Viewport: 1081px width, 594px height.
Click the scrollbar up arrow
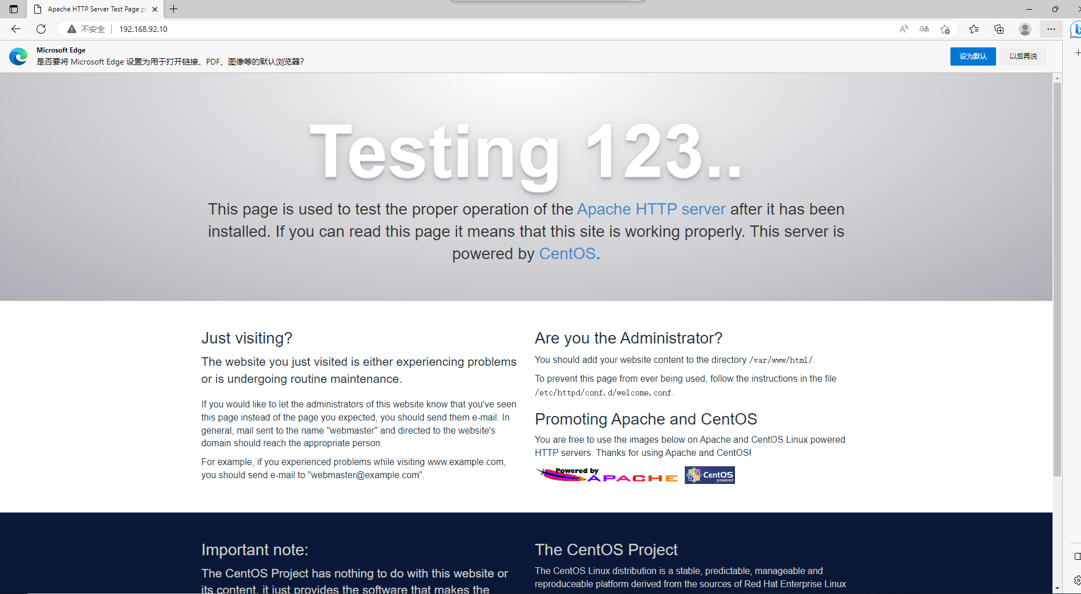click(1057, 78)
